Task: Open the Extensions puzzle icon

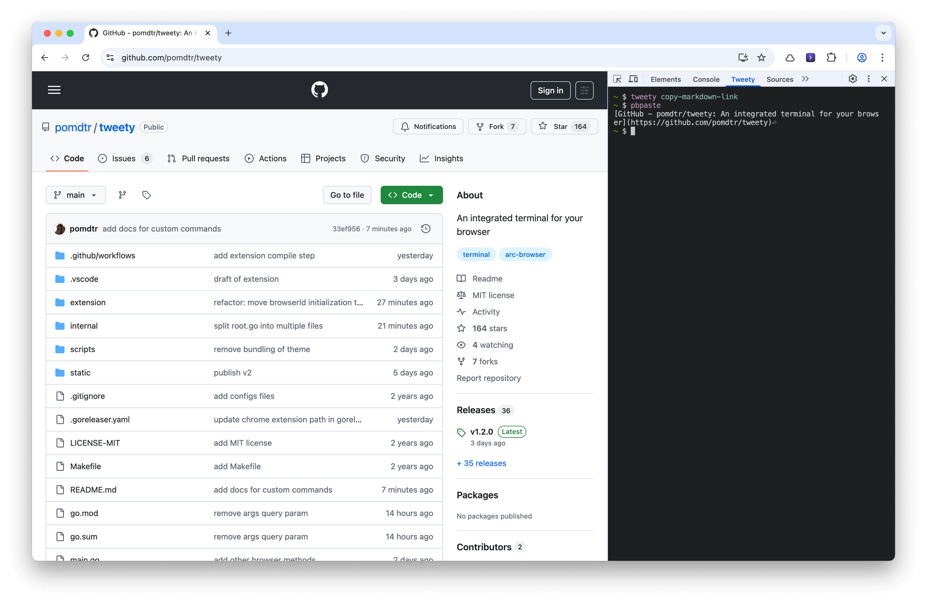Action: pos(832,58)
